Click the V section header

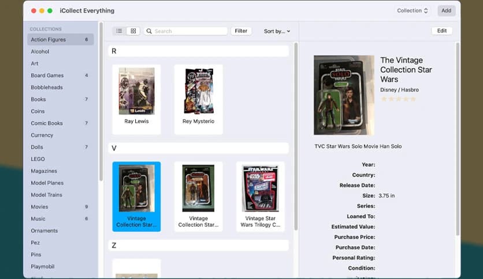[x=198, y=148]
